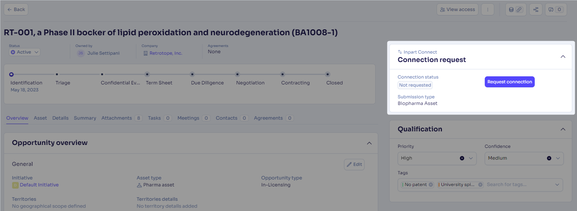Screen dimensions: 577x211
Task: Collapse the Opportunity overview section
Action: 369,143
